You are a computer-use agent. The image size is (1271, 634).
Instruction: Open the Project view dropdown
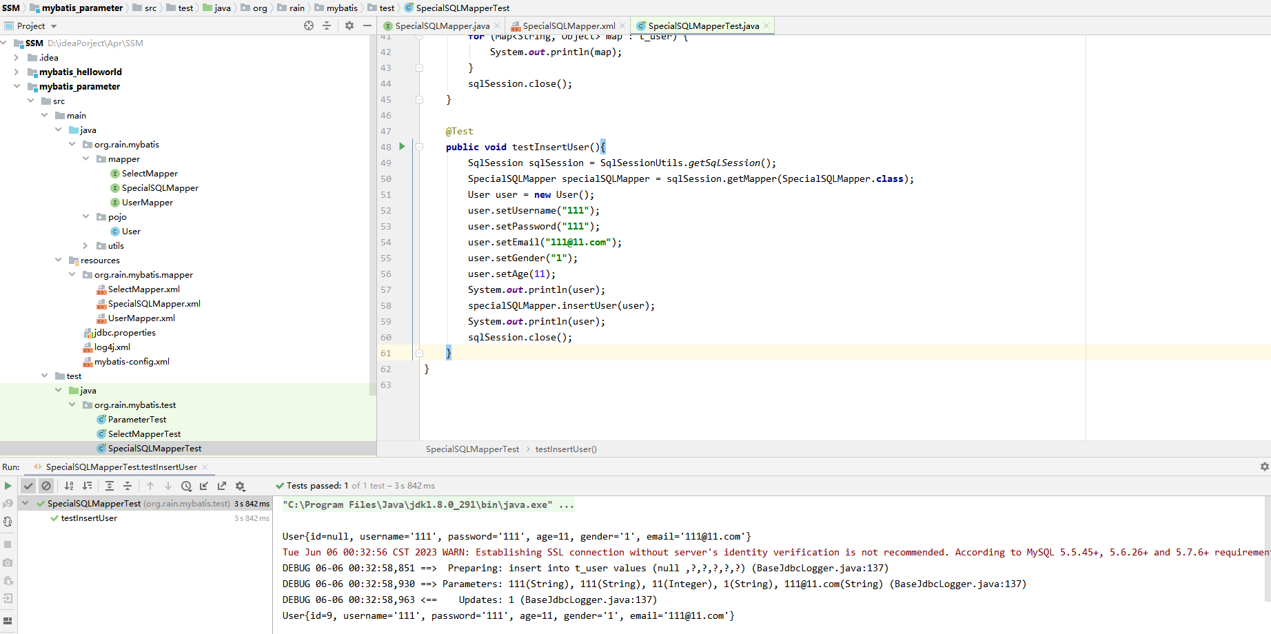[54, 26]
